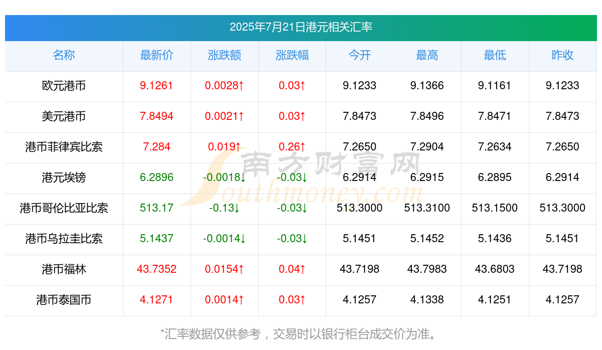Click the 美元港币 row name
The height and width of the screenshot is (350, 602).
[x=64, y=116]
